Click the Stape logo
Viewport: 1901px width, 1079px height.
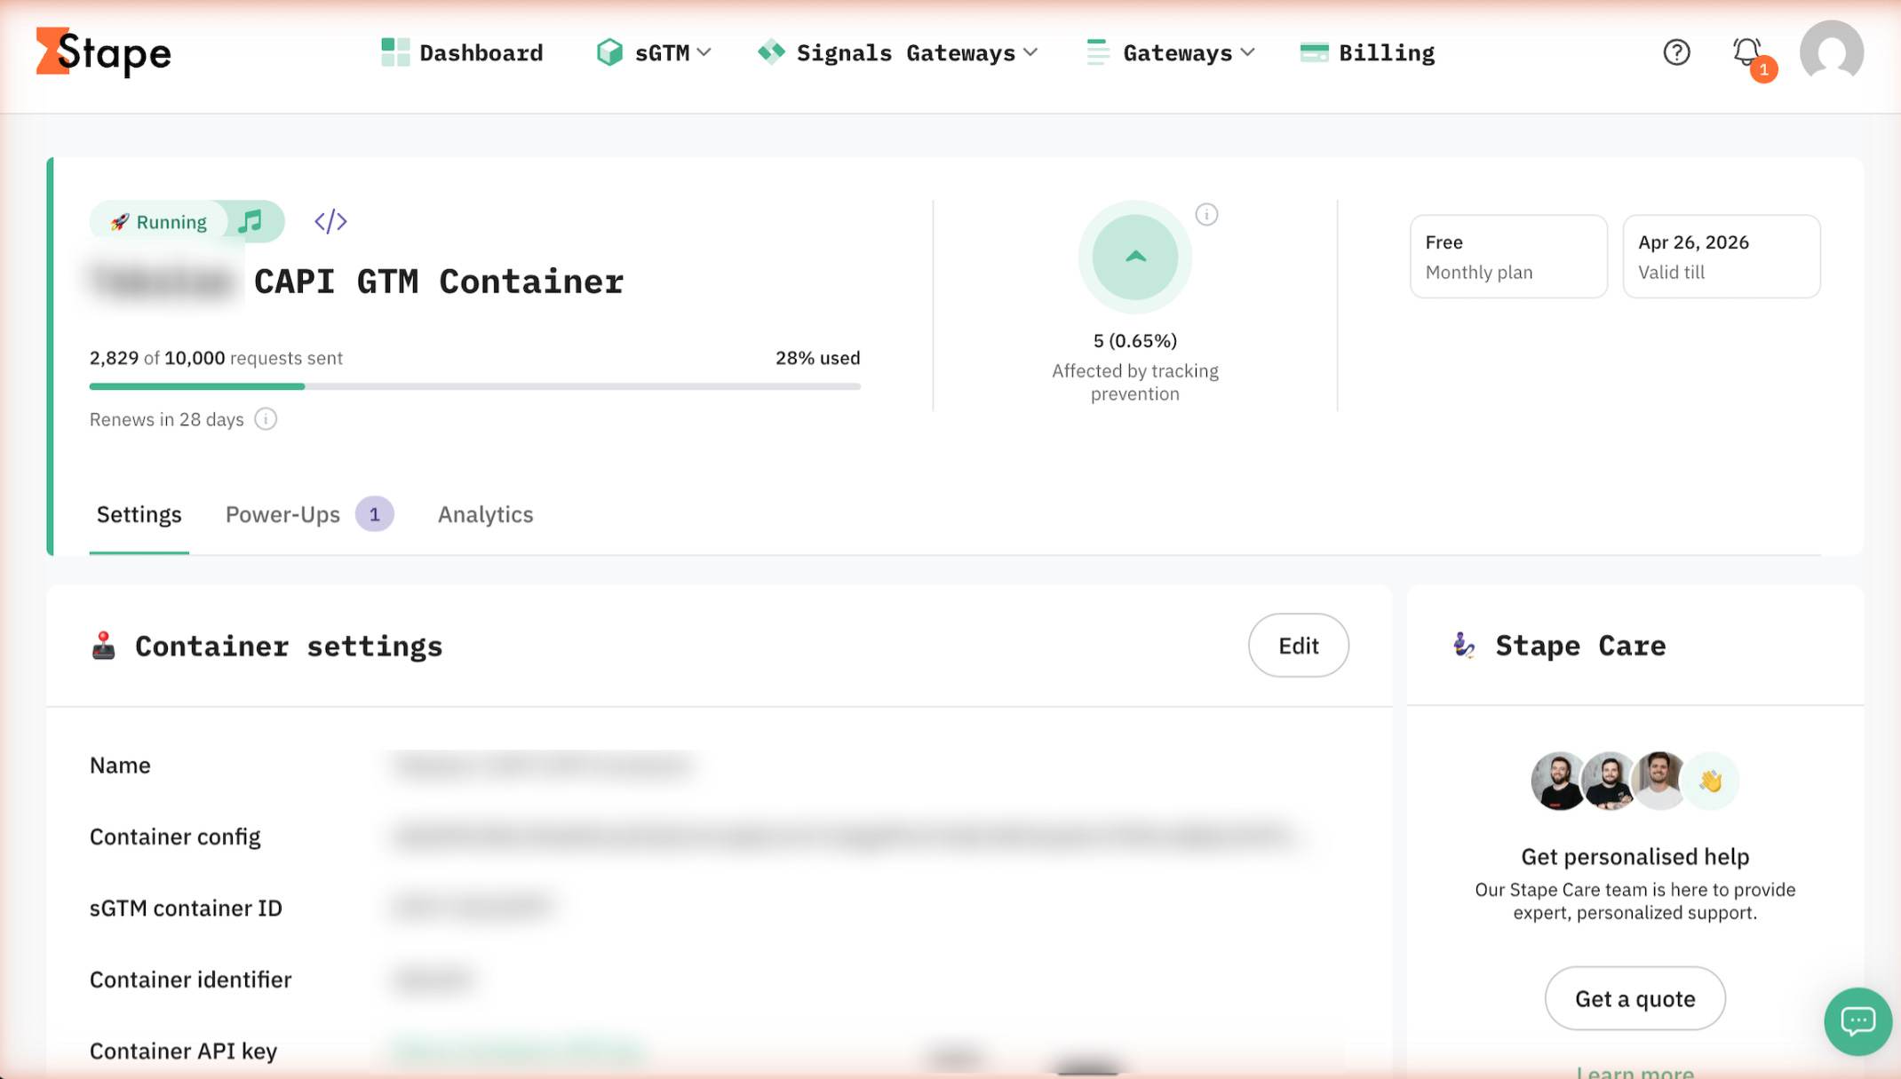tap(103, 52)
